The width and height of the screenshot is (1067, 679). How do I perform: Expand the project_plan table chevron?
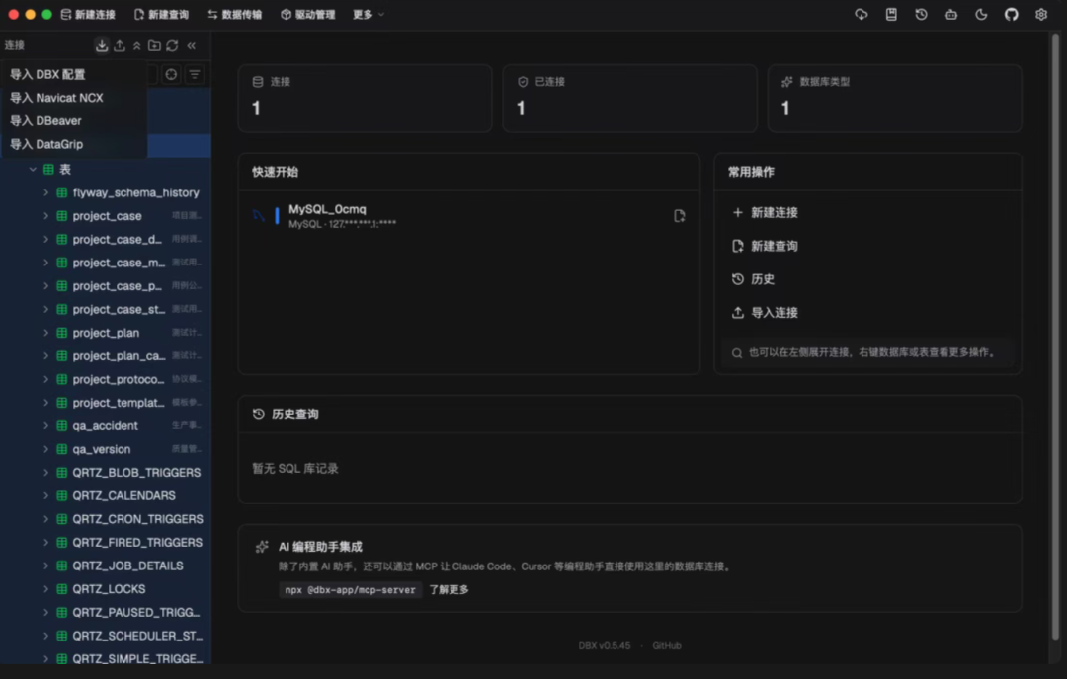coord(45,333)
